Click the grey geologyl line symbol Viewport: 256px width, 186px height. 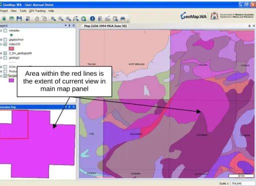pos(12,62)
